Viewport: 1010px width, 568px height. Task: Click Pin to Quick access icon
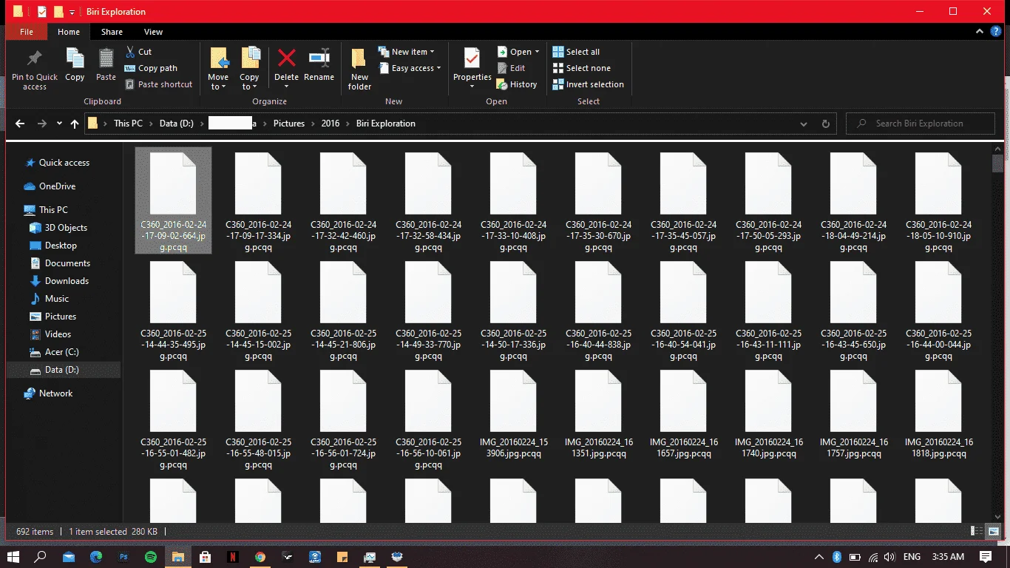point(34,59)
